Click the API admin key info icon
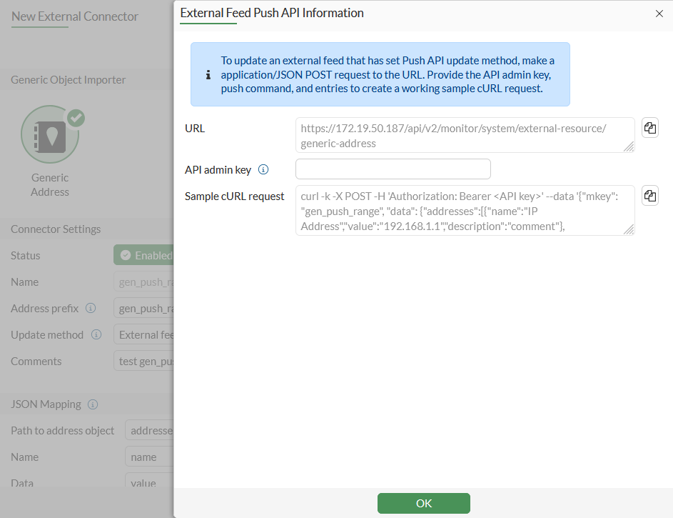Viewport: 673px width, 518px height. (x=263, y=170)
